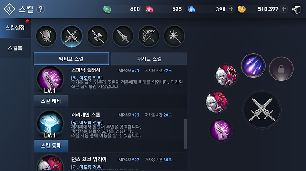
Task: Click 스킬 해제 for Spinning Slasher
Action: (x=51, y=101)
